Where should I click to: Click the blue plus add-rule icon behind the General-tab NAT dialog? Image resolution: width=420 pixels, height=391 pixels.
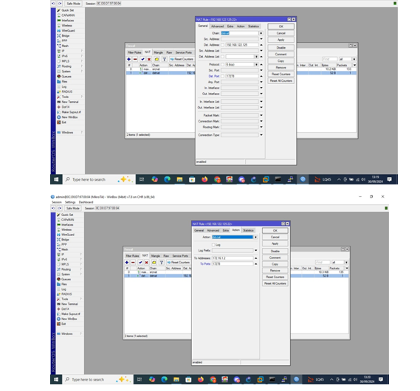coord(129,59)
